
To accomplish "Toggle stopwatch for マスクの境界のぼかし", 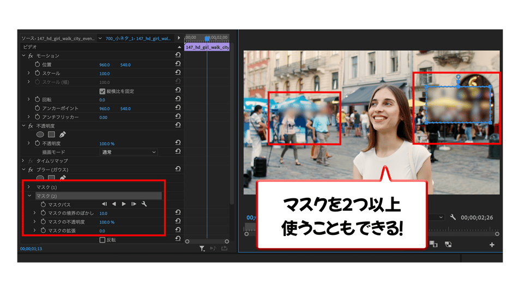I will (x=43, y=213).
